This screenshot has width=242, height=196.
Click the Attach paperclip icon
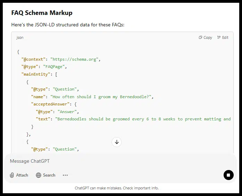[x=12, y=175]
